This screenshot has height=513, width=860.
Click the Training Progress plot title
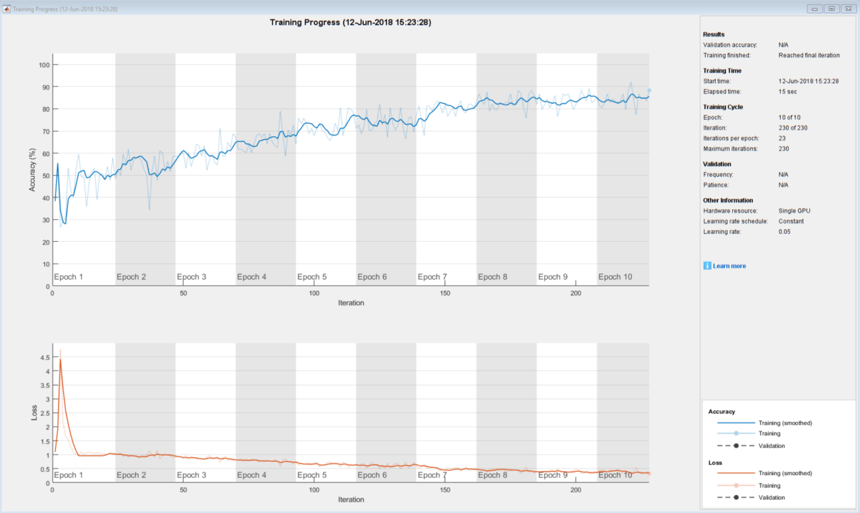click(x=351, y=23)
